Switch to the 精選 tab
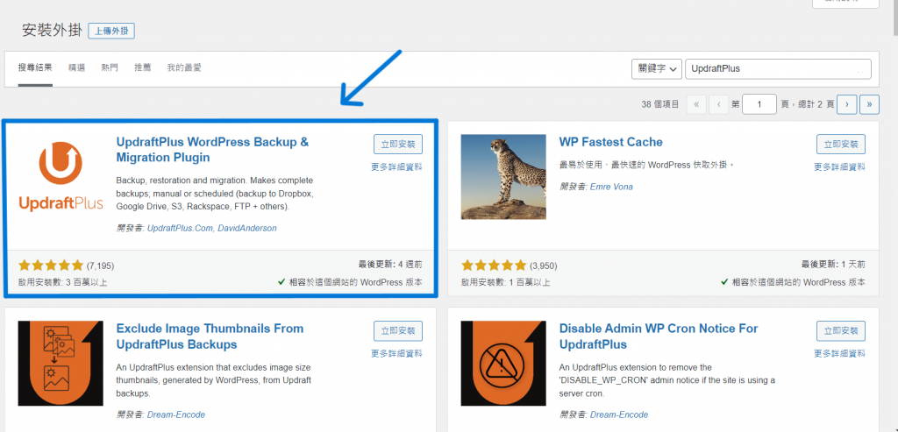Screen dimensions: 898x432 pyautogui.click(x=77, y=67)
